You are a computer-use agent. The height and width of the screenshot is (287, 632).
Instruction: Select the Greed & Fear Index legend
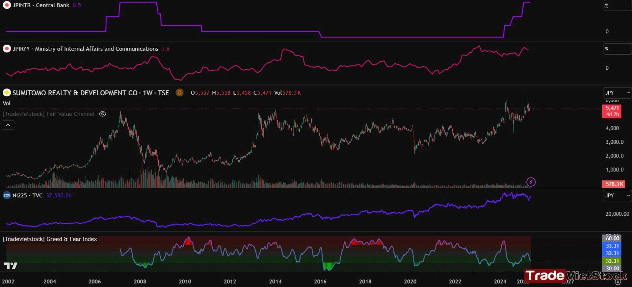[x=50, y=239]
